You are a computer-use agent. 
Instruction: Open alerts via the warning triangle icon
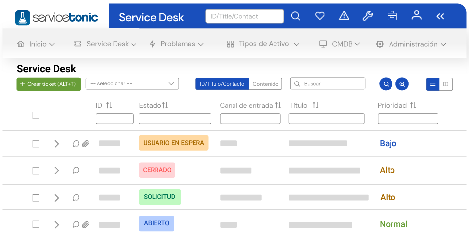click(x=344, y=16)
